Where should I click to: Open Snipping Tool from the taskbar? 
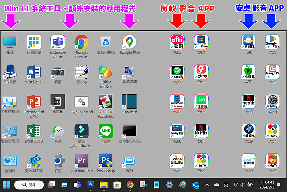143,185
